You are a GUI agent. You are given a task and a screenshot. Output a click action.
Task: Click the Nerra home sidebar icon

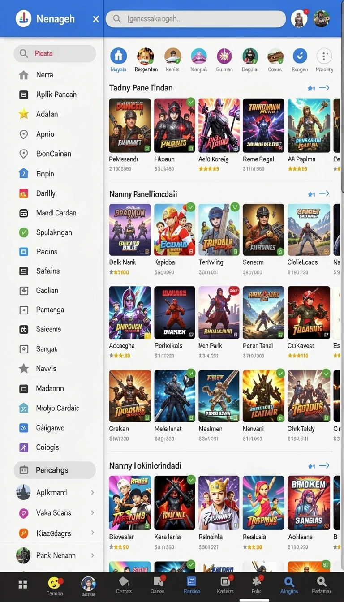tap(24, 75)
